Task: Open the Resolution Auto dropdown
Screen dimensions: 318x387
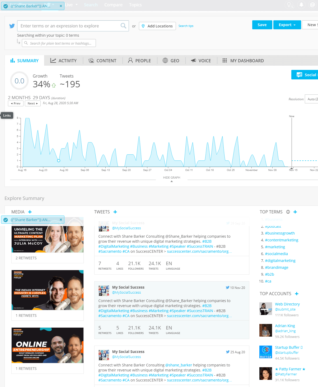Action: pos(311,99)
